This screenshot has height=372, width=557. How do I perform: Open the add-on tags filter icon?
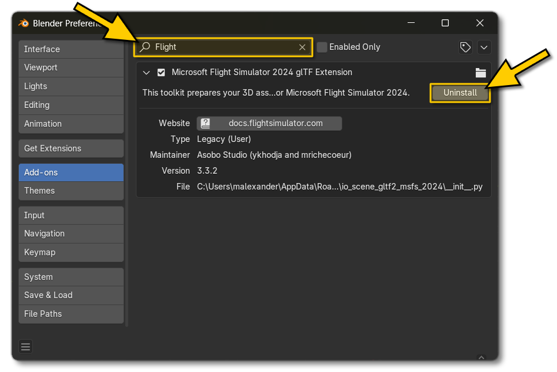pyautogui.click(x=465, y=47)
